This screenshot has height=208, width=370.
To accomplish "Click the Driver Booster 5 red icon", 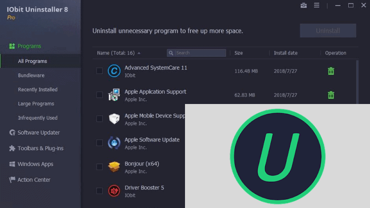I will click(114, 190).
